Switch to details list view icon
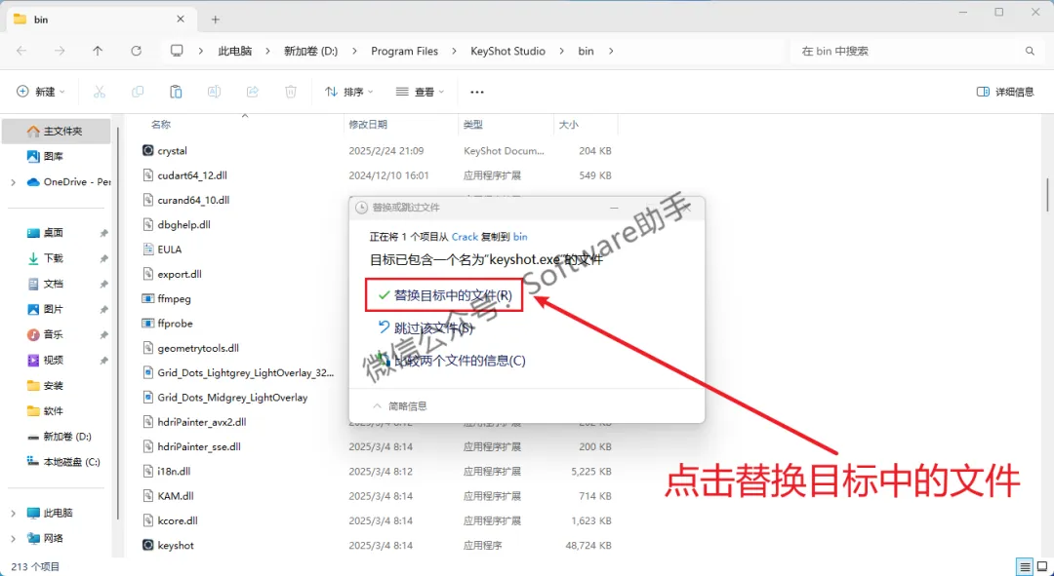 (1025, 566)
